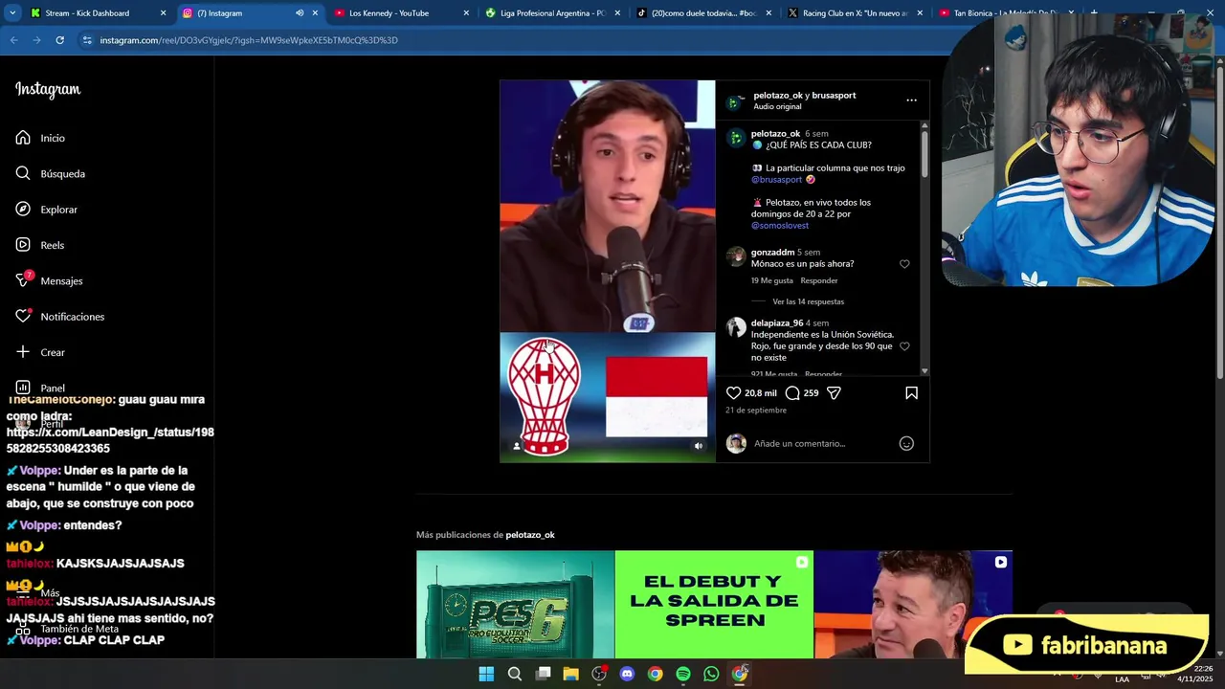
Task: Open Spotify from taskbar
Action: (683, 674)
